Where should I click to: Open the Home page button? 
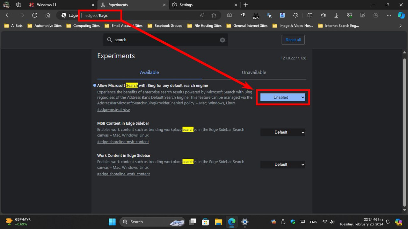tap(48, 15)
